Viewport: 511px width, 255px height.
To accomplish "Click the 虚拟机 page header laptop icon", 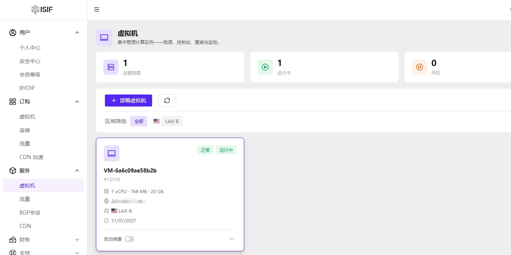I will 104,37.
